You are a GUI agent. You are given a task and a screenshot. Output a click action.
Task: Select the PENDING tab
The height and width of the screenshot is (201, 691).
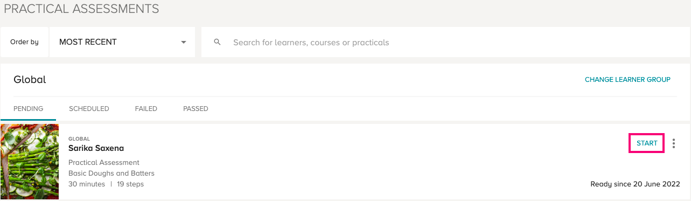coord(28,108)
